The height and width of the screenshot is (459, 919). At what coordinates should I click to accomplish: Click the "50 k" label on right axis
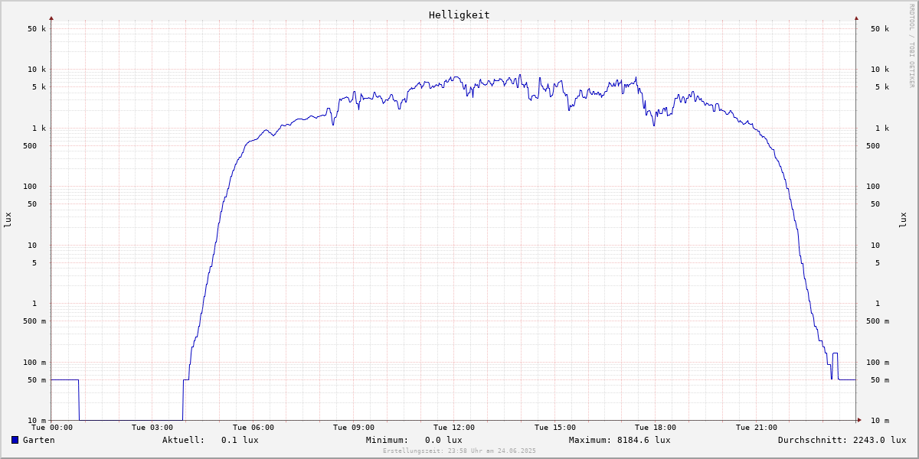[x=880, y=29]
